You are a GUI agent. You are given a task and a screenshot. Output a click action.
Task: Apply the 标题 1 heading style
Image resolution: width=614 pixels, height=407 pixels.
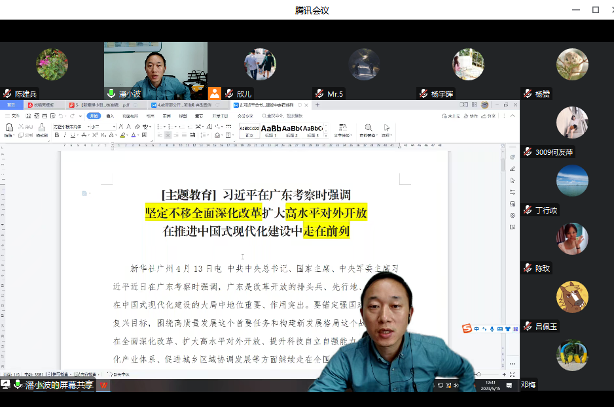pos(271,131)
